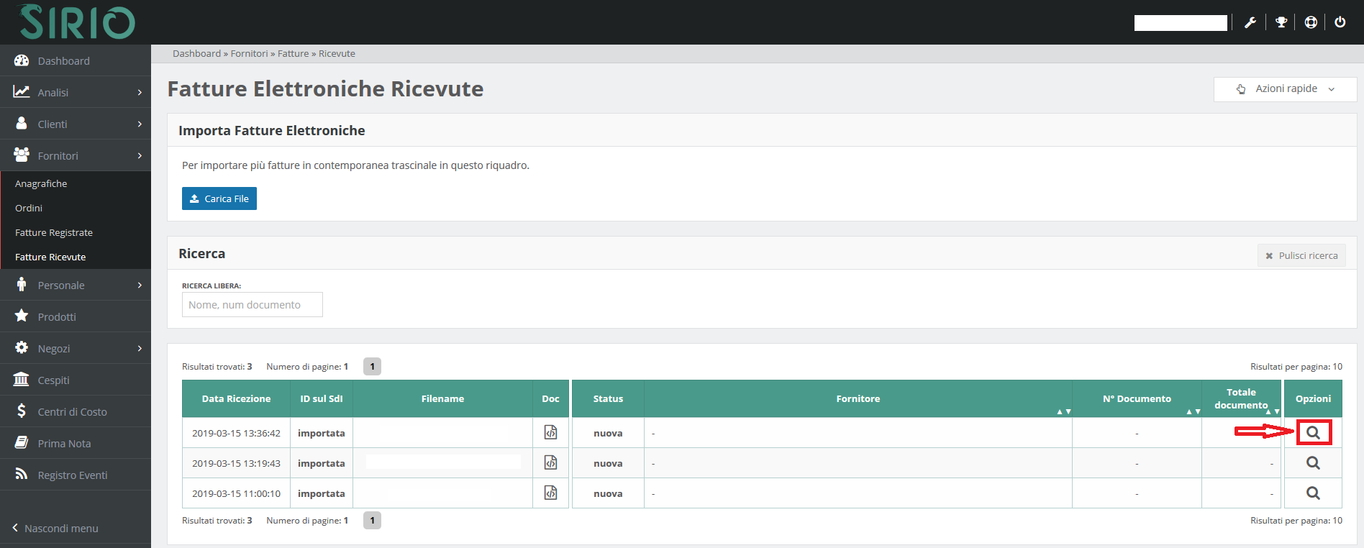Click magnifier for the 13:19:43 invoice row

1313,463
